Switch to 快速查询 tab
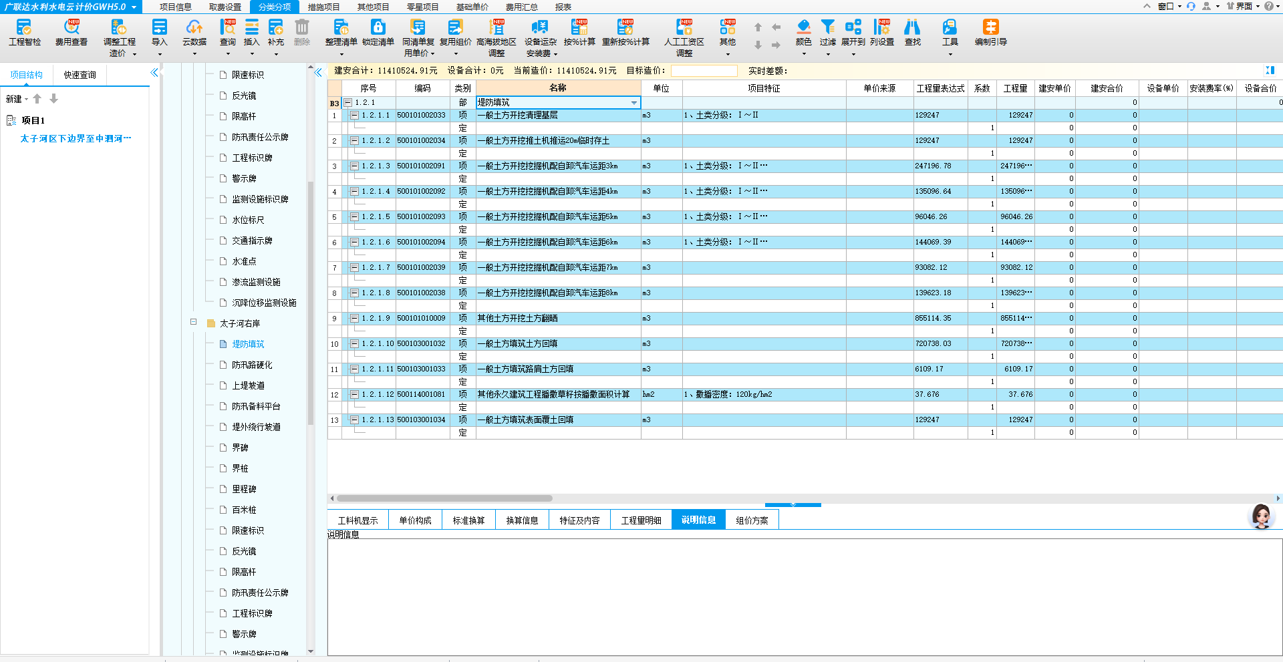 [80, 75]
